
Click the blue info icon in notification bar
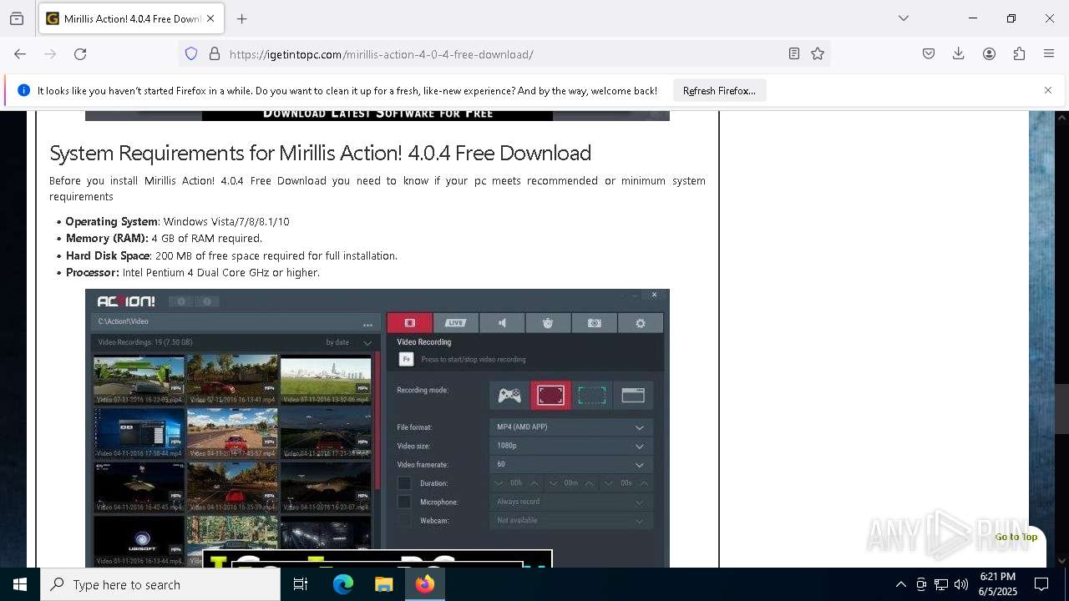pyautogui.click(x=24, y=90)
